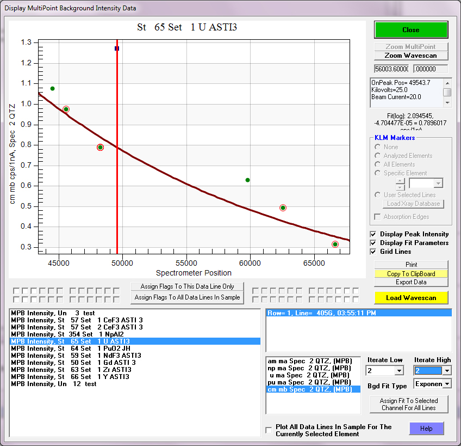Image resolution: width=461 pixels, height=446 pixels.
Task: Expand the Iterate Low dropdown
Action: [399, 371]
